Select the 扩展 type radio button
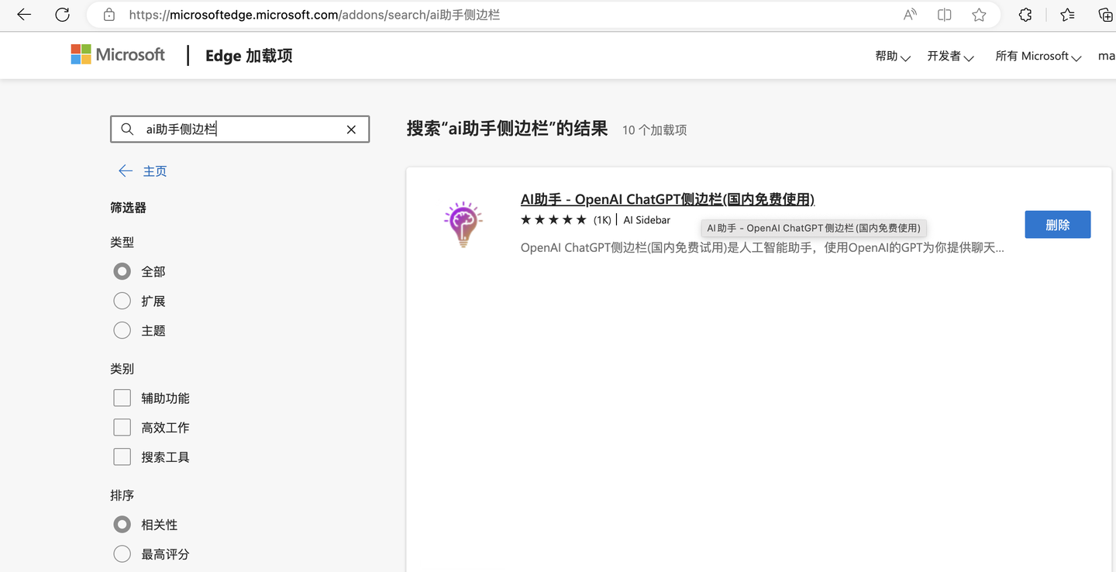1116x572 pixels. click(x=122, y=301)
